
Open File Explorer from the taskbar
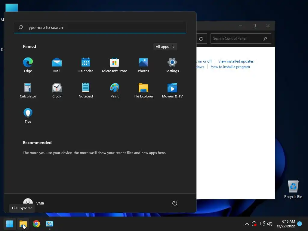pyautogui.click(x=23, y=224)
